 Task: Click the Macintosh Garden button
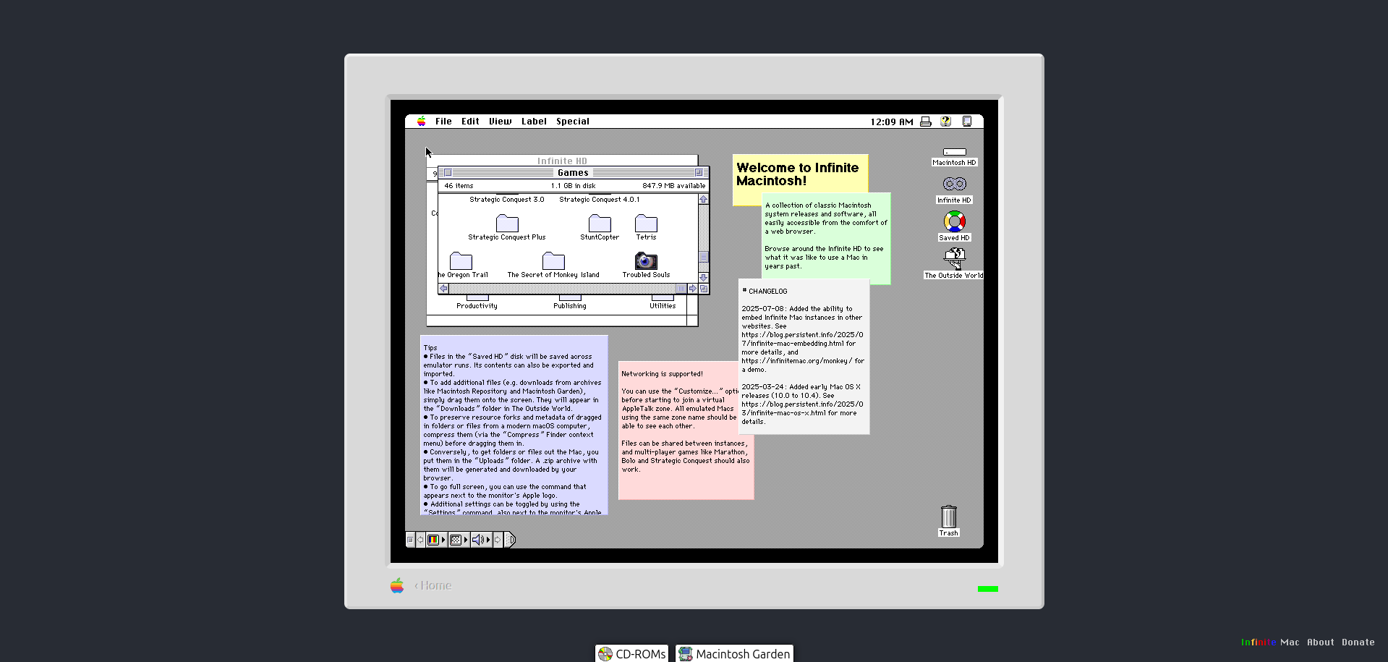pos(734,654)
